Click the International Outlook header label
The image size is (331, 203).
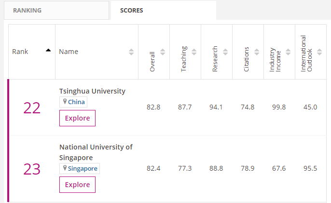(306, 54)
